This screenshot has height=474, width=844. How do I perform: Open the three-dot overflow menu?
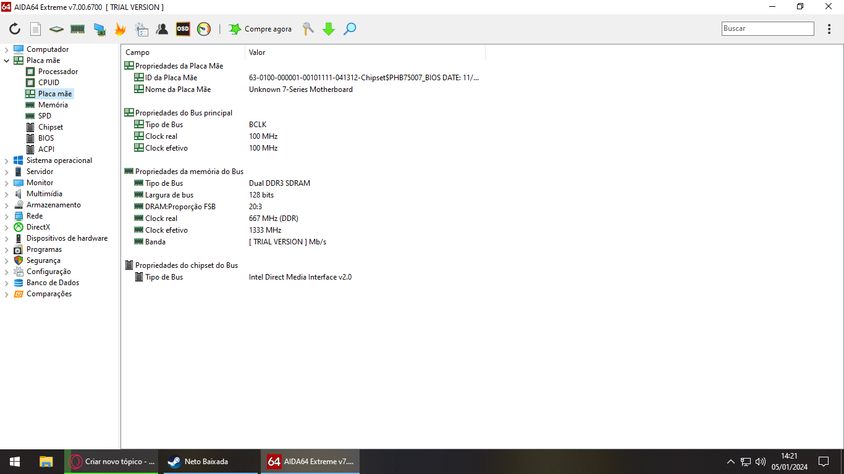829,29
